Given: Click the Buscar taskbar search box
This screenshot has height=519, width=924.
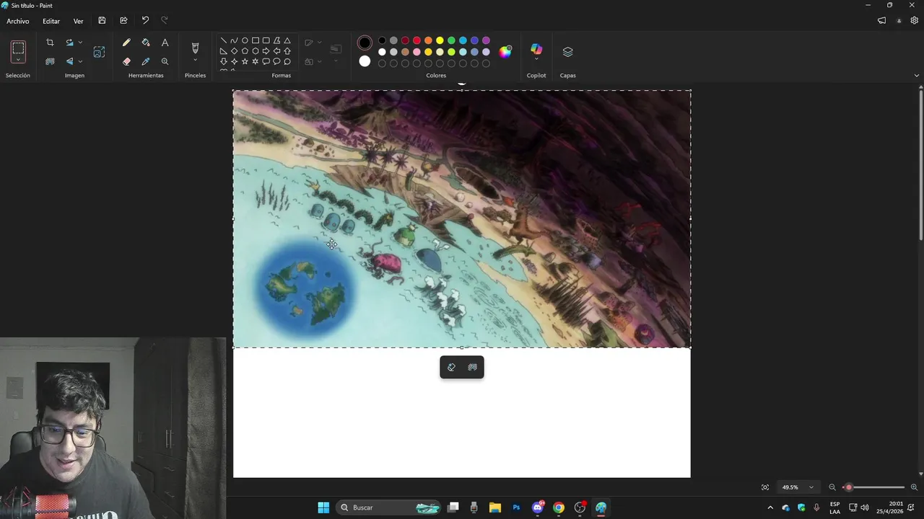Looking at the screenshot, I should pos(390,507).
